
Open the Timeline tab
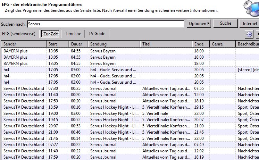click(73, 34)
